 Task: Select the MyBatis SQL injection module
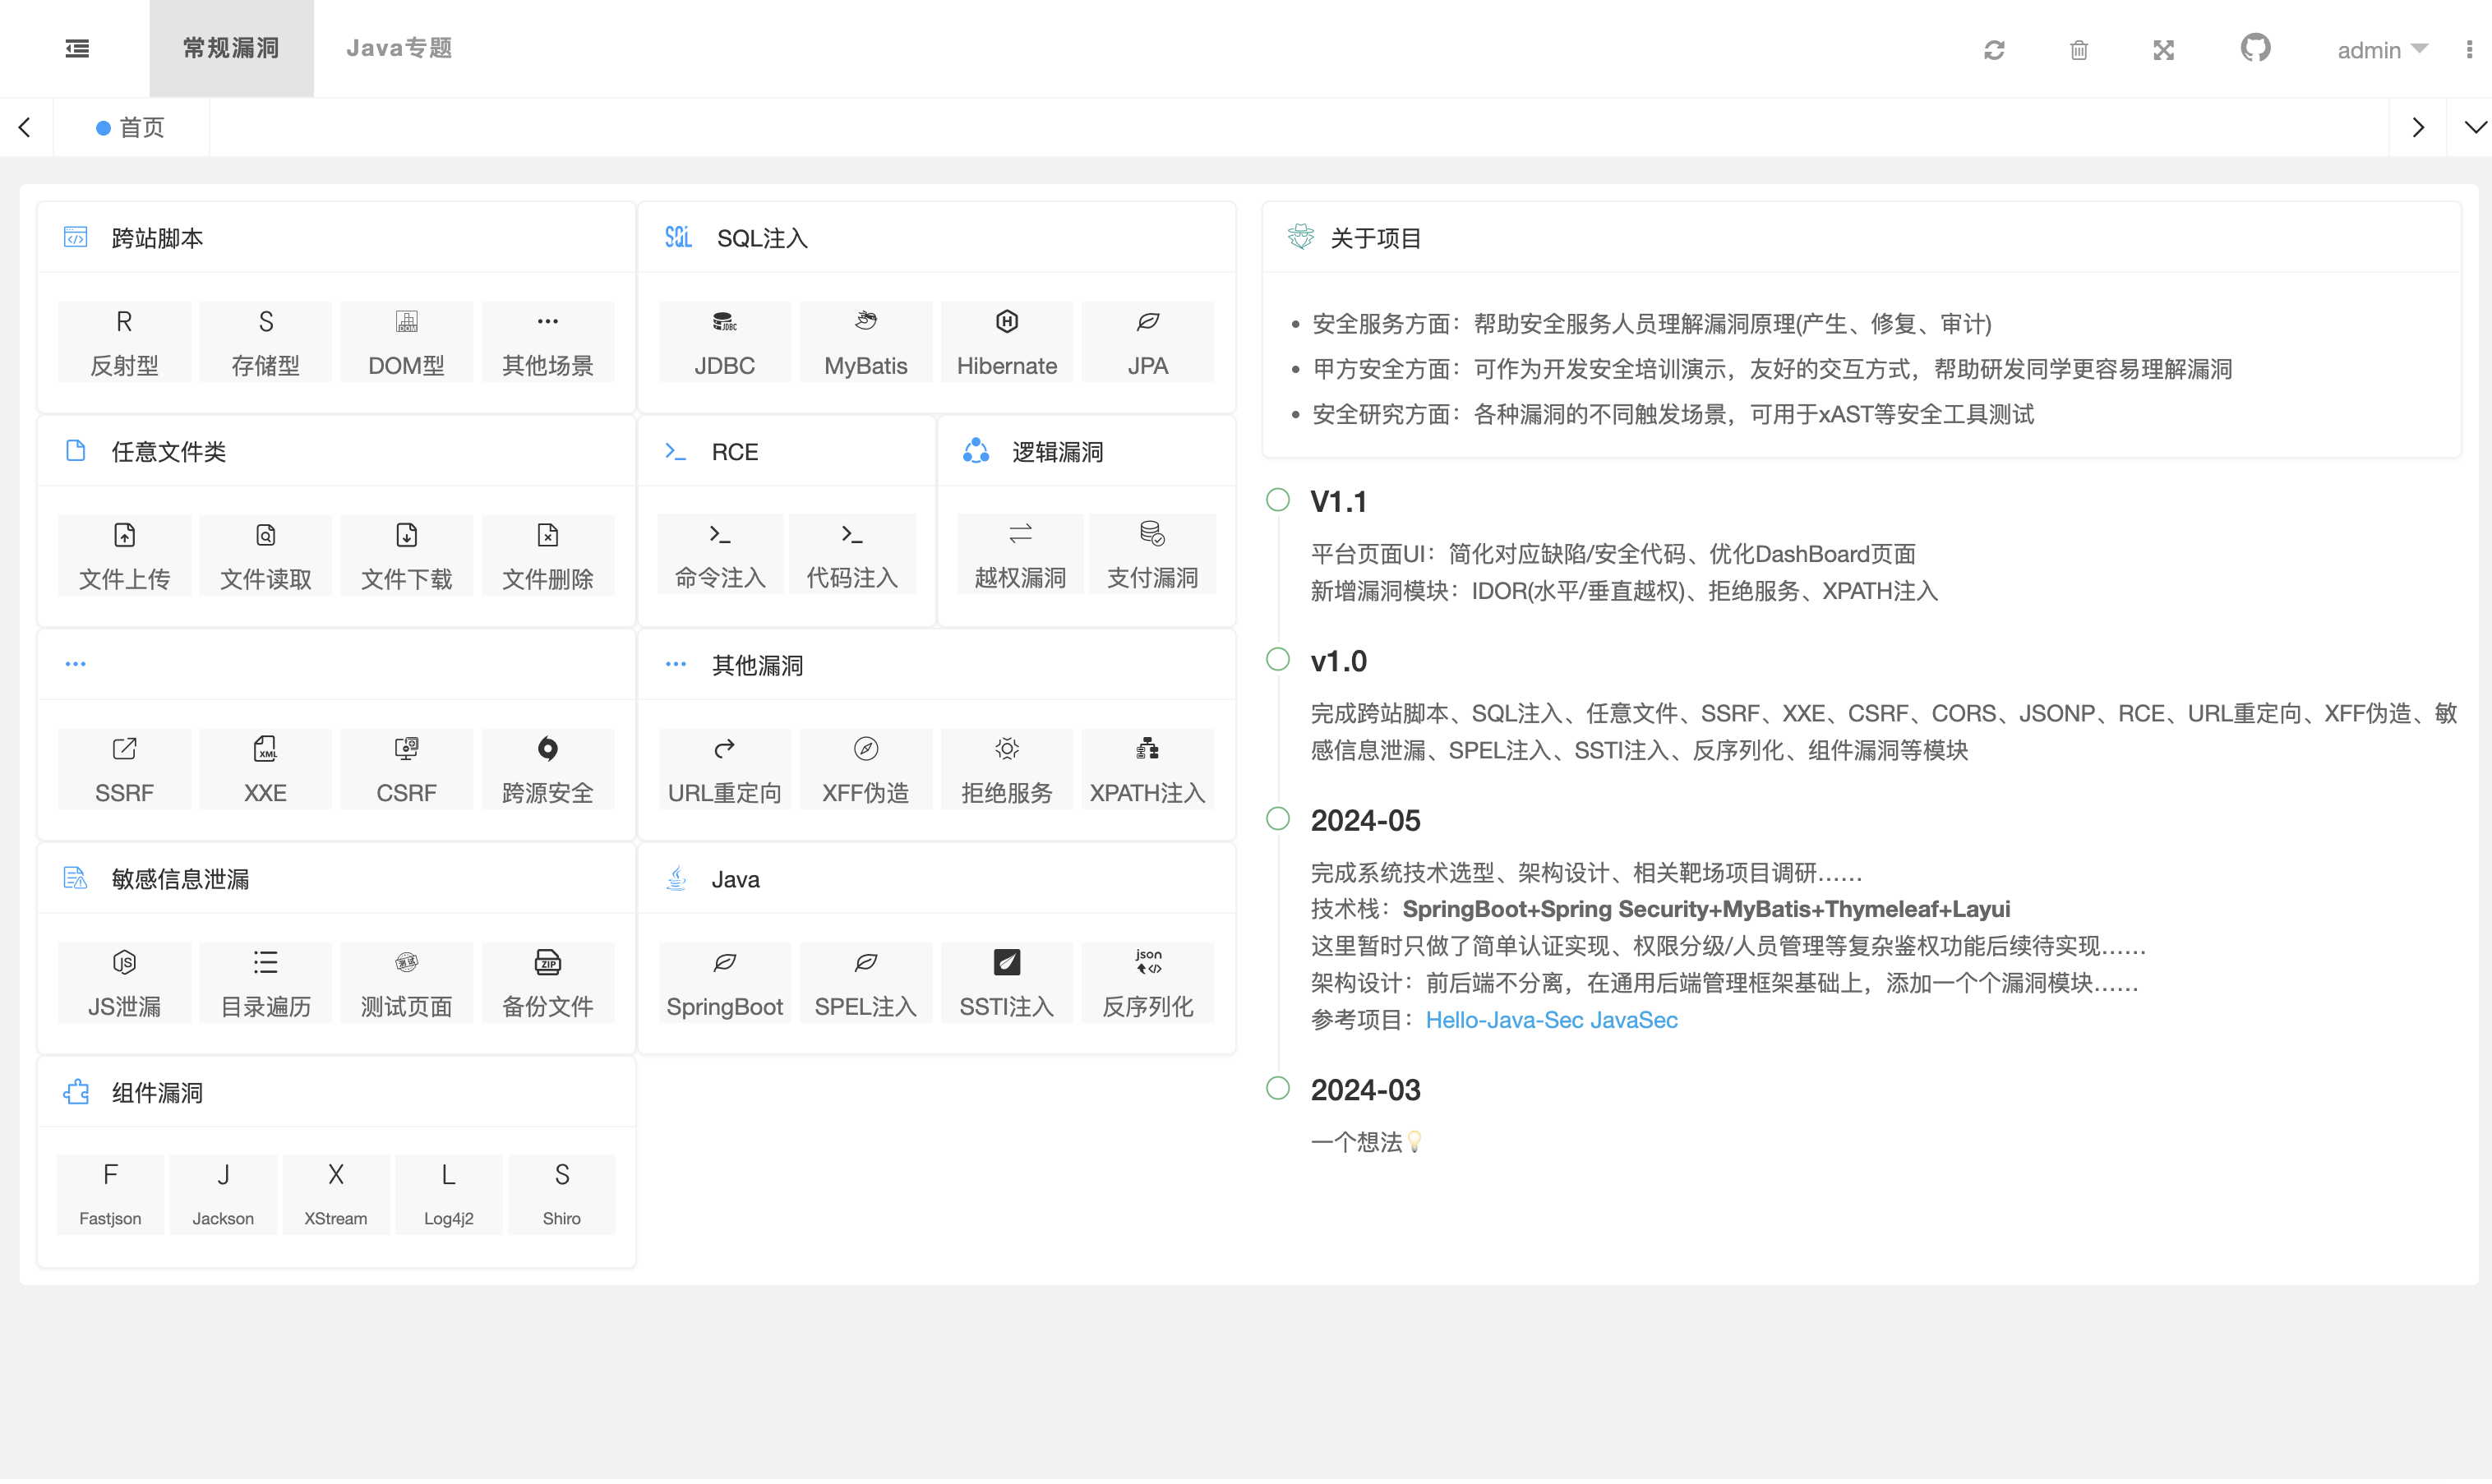pos(865,341)
